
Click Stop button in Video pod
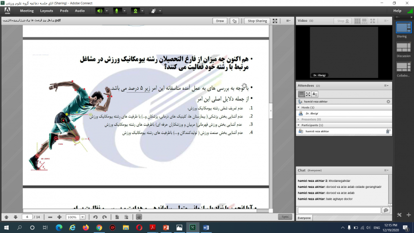(343, 21)
